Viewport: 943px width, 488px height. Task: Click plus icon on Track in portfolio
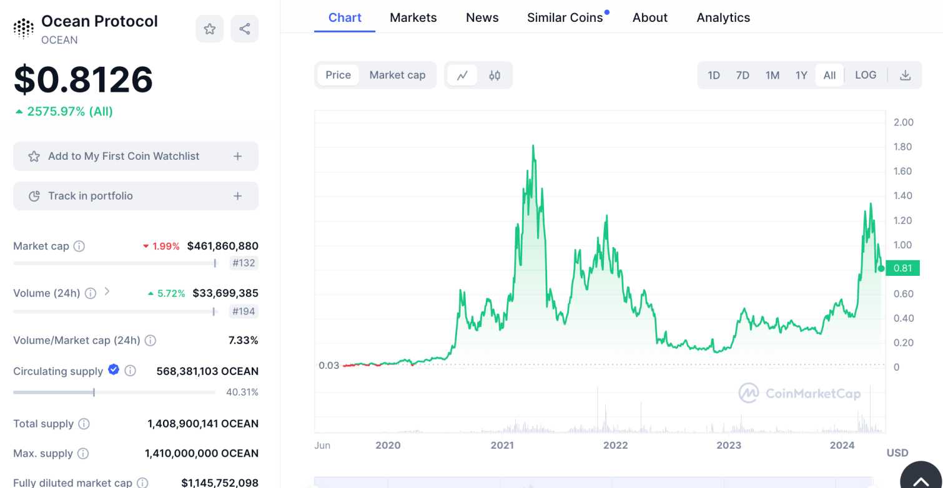[x=237, y=196]
